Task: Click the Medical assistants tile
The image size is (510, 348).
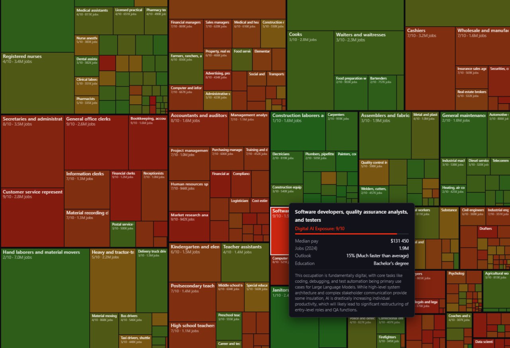Action: tap(94, 21)
